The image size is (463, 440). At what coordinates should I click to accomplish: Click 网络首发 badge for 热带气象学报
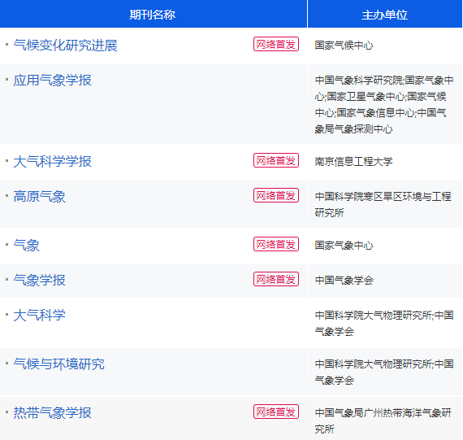tap(276, 412)
